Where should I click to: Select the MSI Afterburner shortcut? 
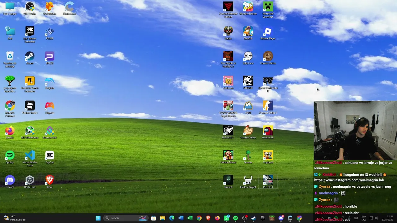30,132
